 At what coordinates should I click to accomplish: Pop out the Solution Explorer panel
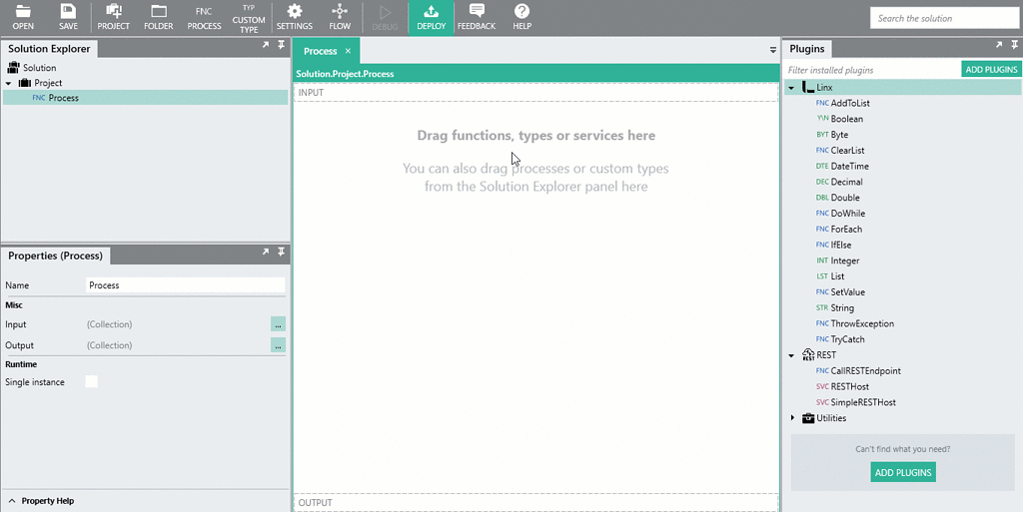(266, 45)
